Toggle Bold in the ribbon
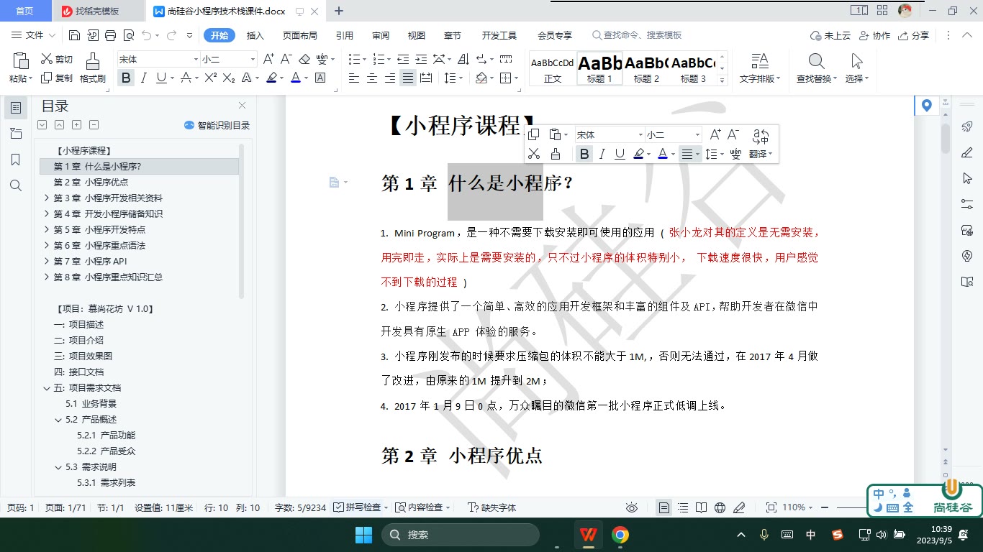Image resolution: width=983 pixels, height=552 pixels. click(127, 78)
